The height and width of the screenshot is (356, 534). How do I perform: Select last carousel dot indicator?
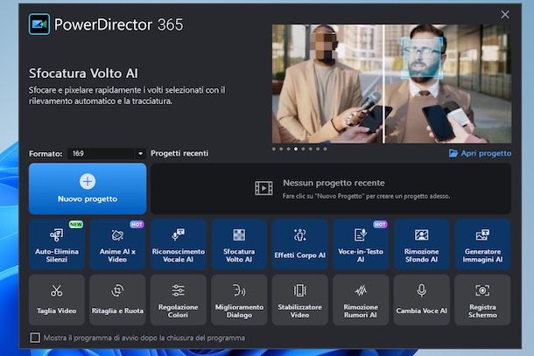(x=326, y=149)
